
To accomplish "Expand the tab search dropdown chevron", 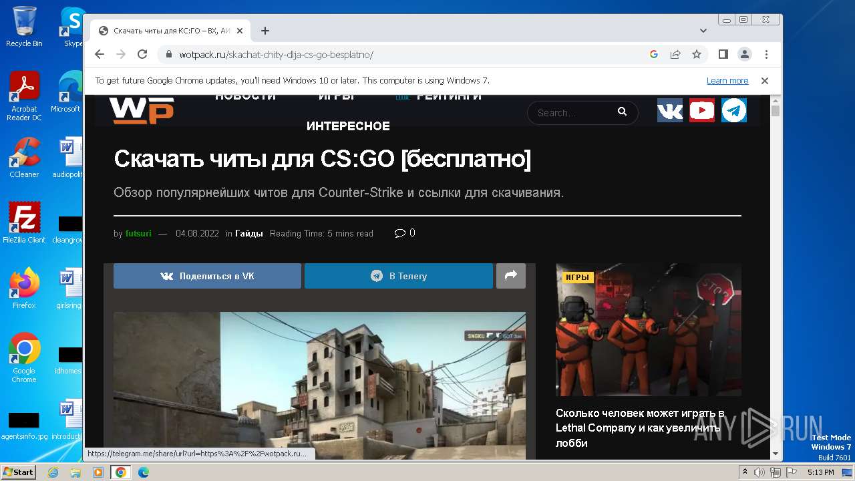I will 703,31.
